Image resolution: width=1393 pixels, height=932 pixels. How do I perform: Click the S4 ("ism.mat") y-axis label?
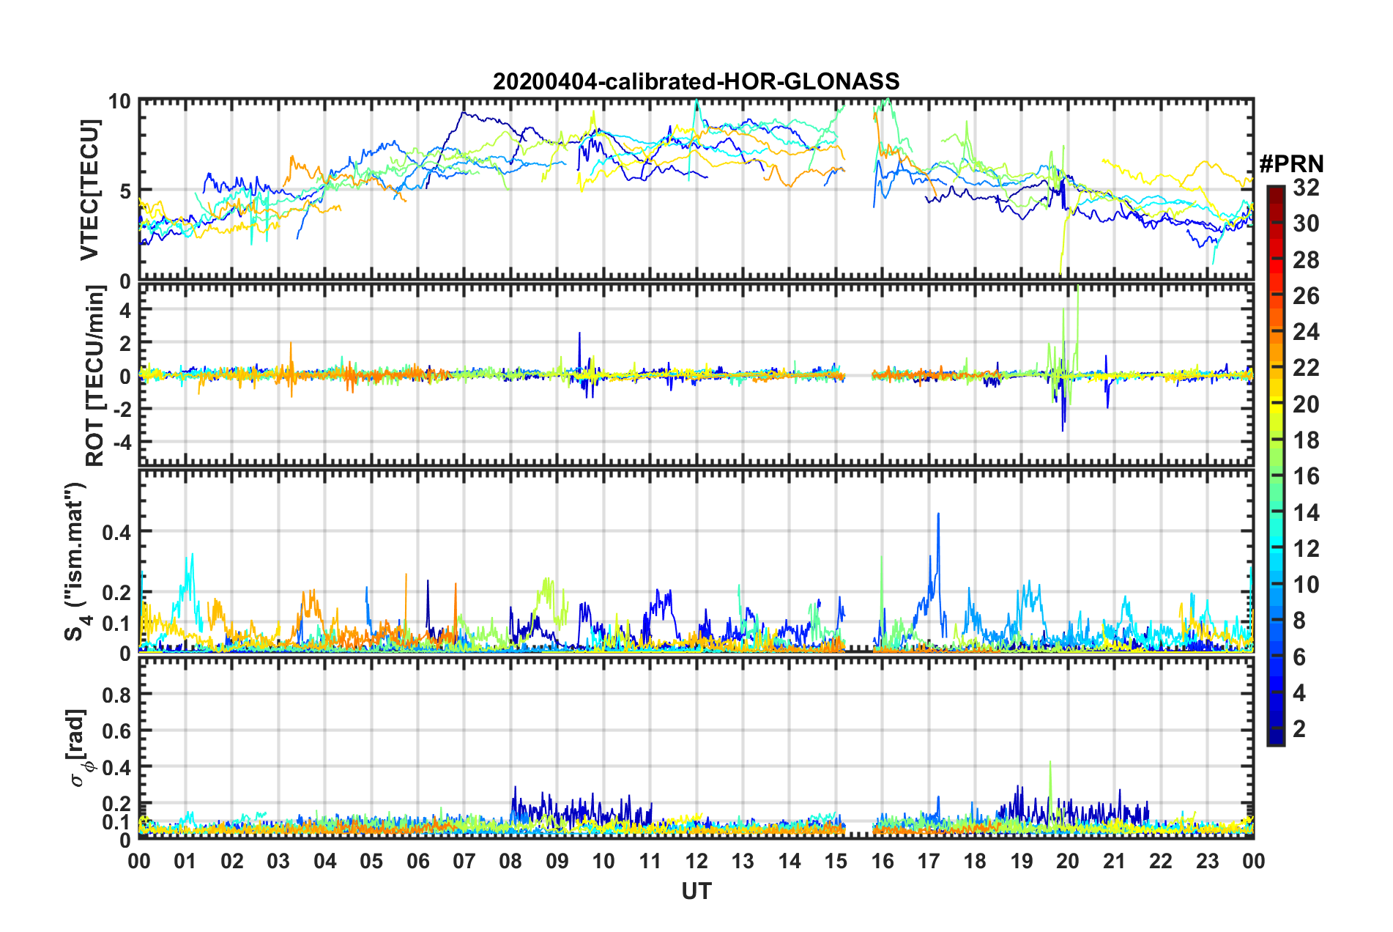[76, 562]
